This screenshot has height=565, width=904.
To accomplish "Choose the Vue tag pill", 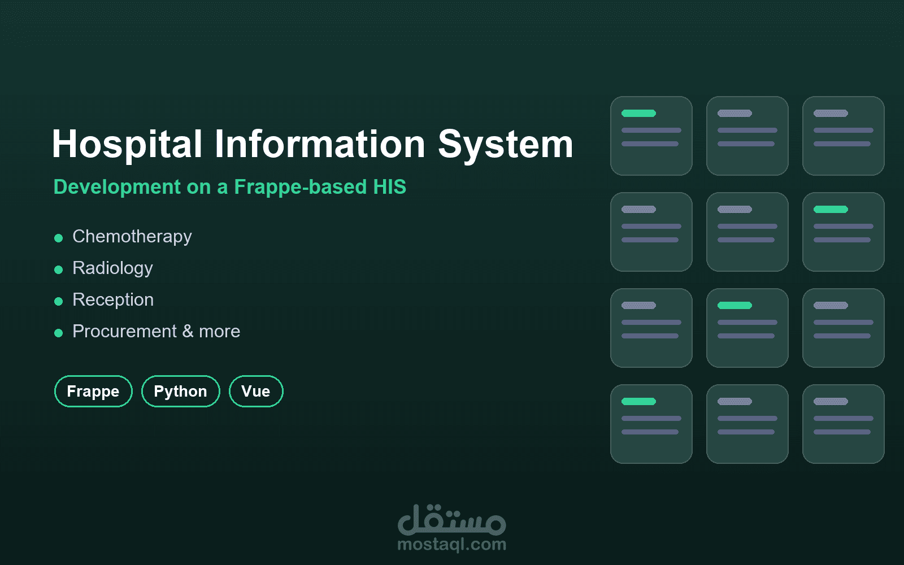I will pos(256,391).
